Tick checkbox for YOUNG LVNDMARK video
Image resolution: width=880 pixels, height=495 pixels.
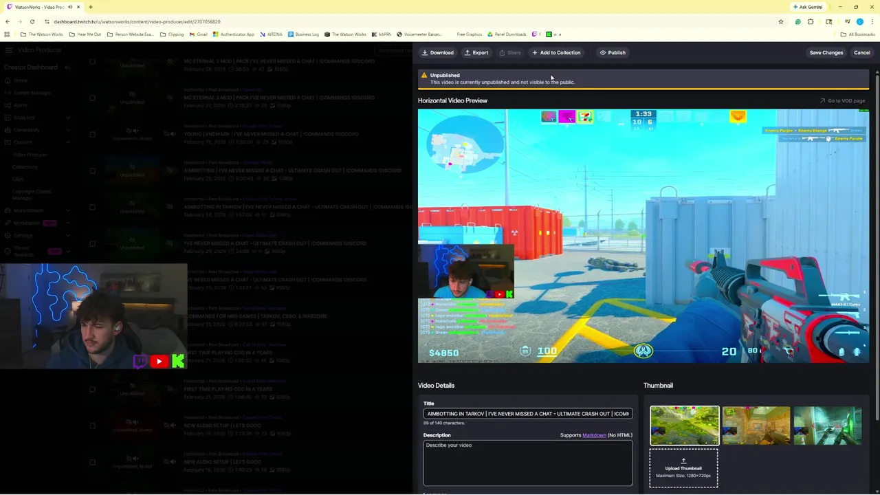pos(92,134)
